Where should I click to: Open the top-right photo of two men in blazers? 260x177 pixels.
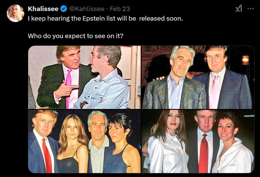pyautogui.click(x=198, y=77)
